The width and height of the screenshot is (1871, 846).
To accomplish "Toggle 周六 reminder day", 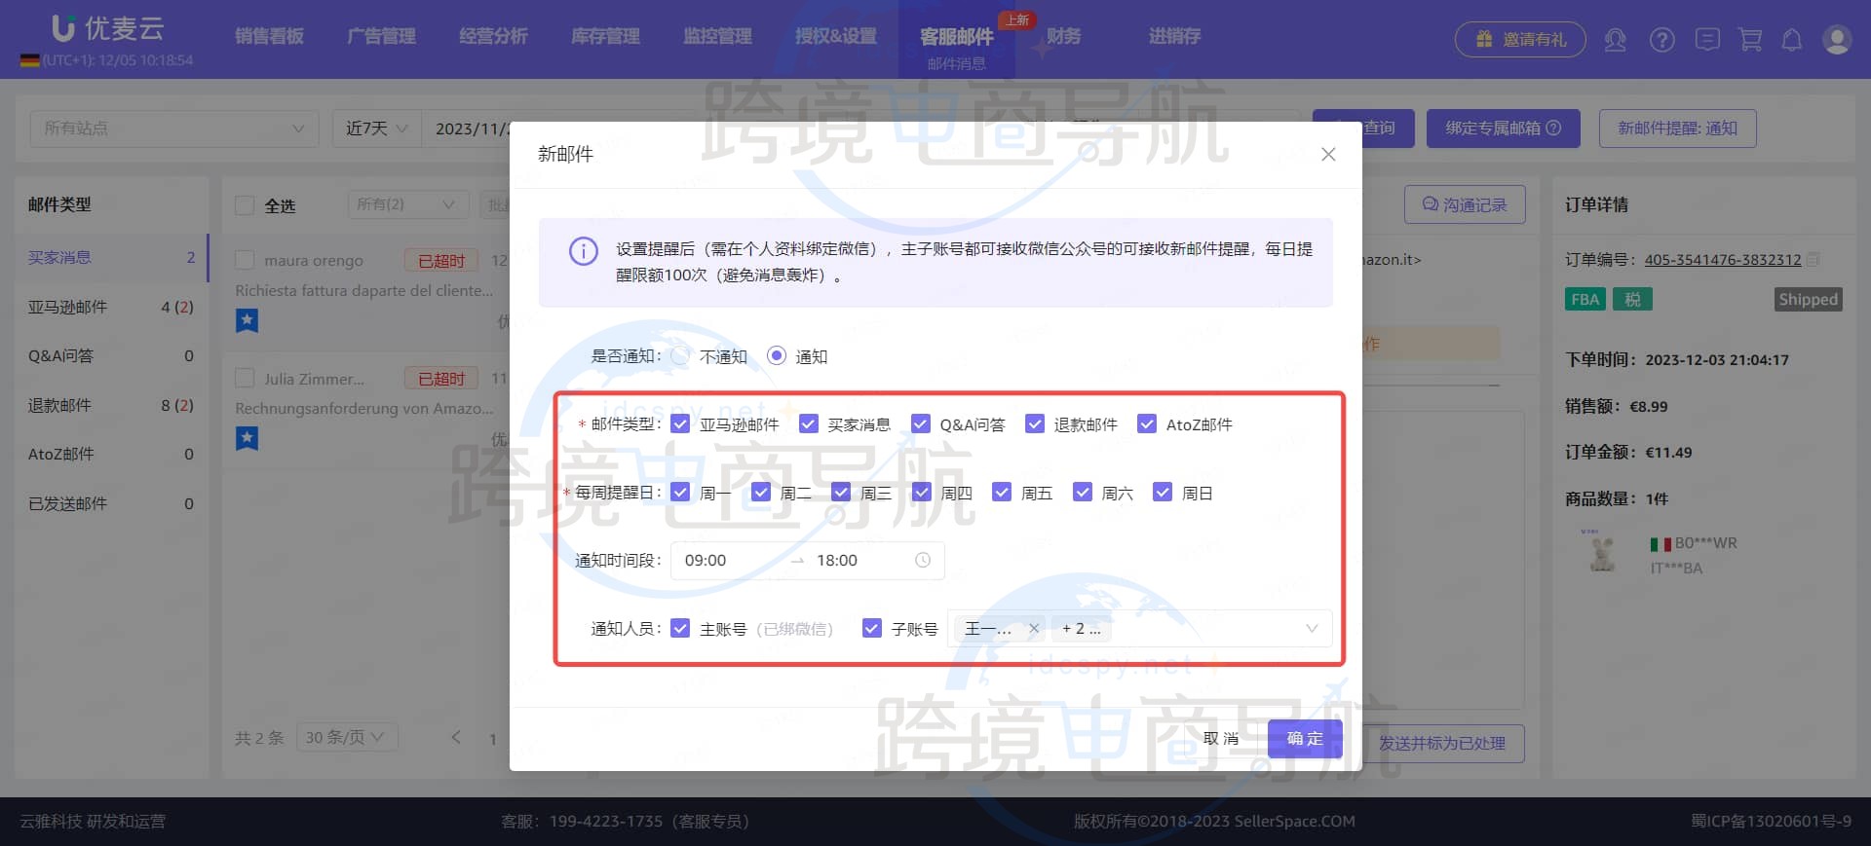I will pyautogui.click(x=1082, y=492).
